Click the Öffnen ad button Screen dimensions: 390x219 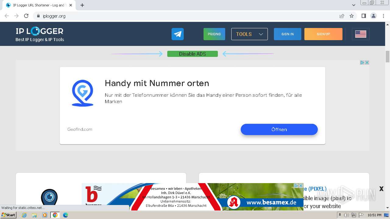pos(279,129)
